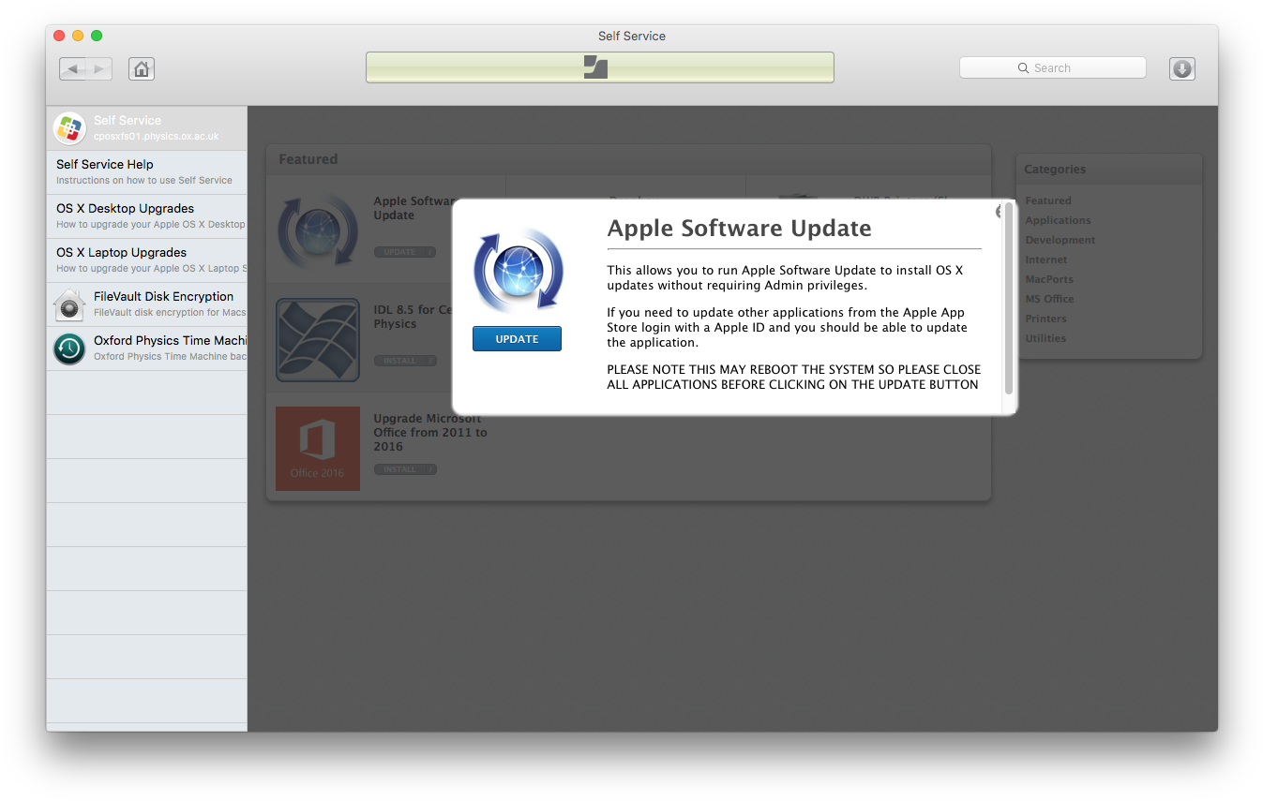This screenshot has height=801, width=1263.
Task: Open OS X Desktop Upgrades sidebar entry
Action: (x=147, y=216)
